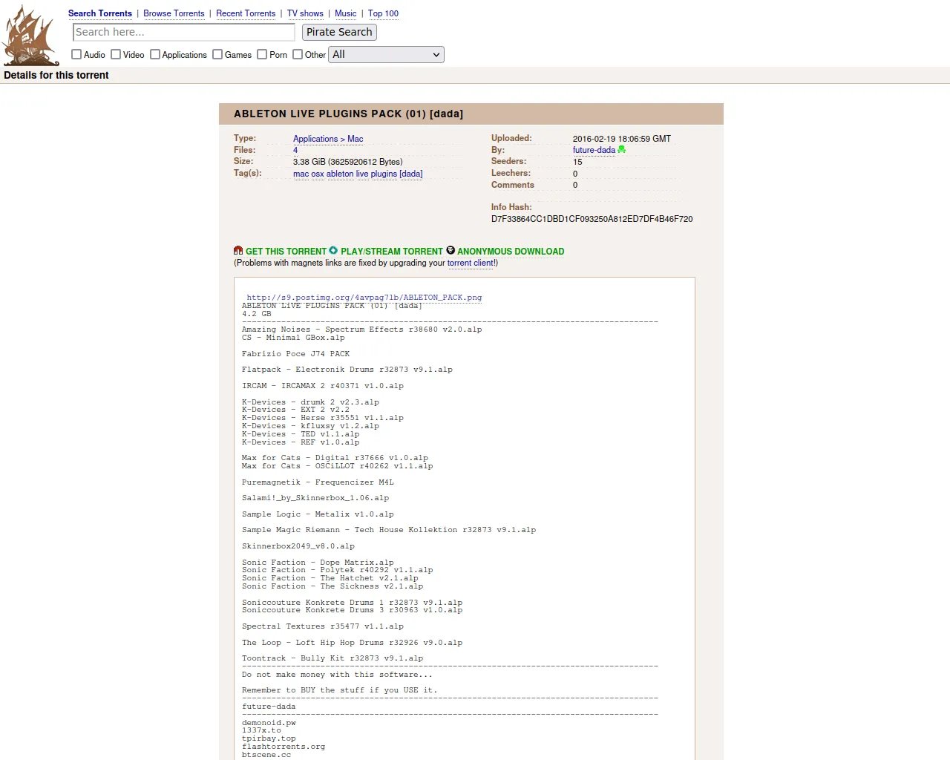The height and width of the screenshot is (760, 950).
Task: Click the size 3.38 GiB text
Action: 348,162
